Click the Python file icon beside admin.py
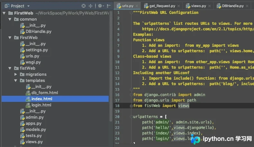 23,117
